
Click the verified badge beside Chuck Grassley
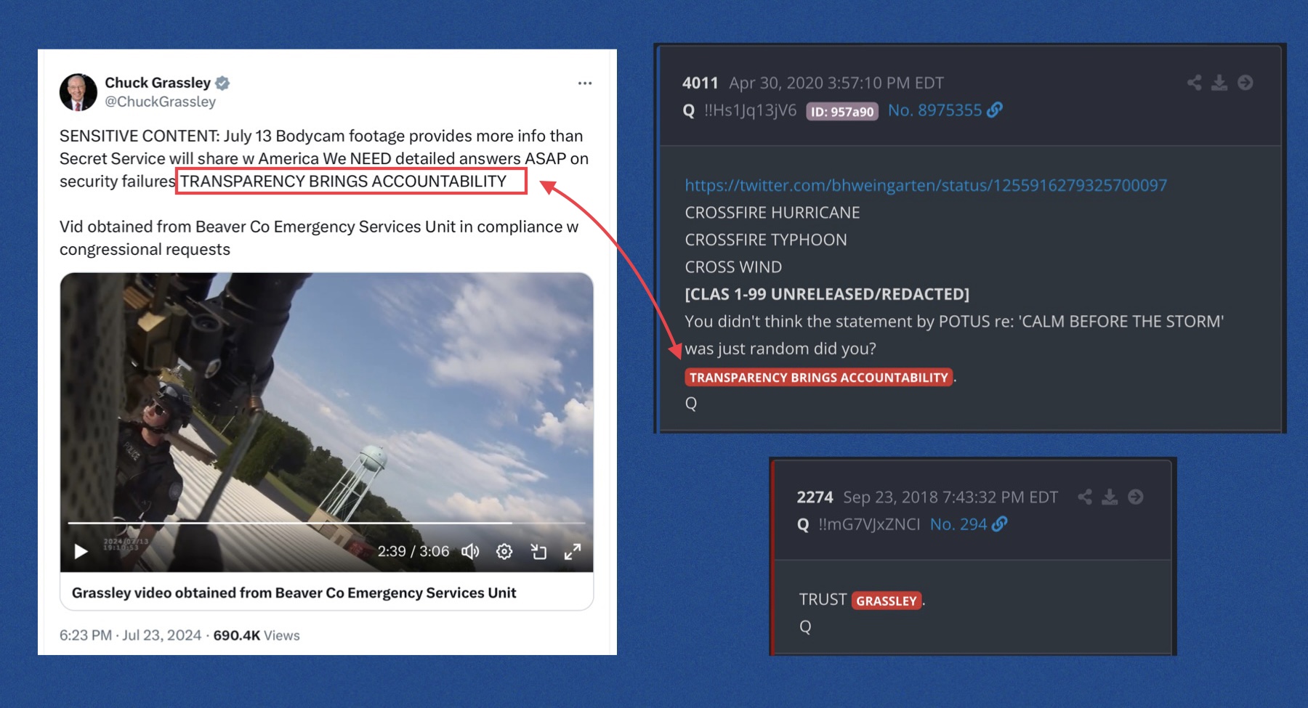point(223,83)
